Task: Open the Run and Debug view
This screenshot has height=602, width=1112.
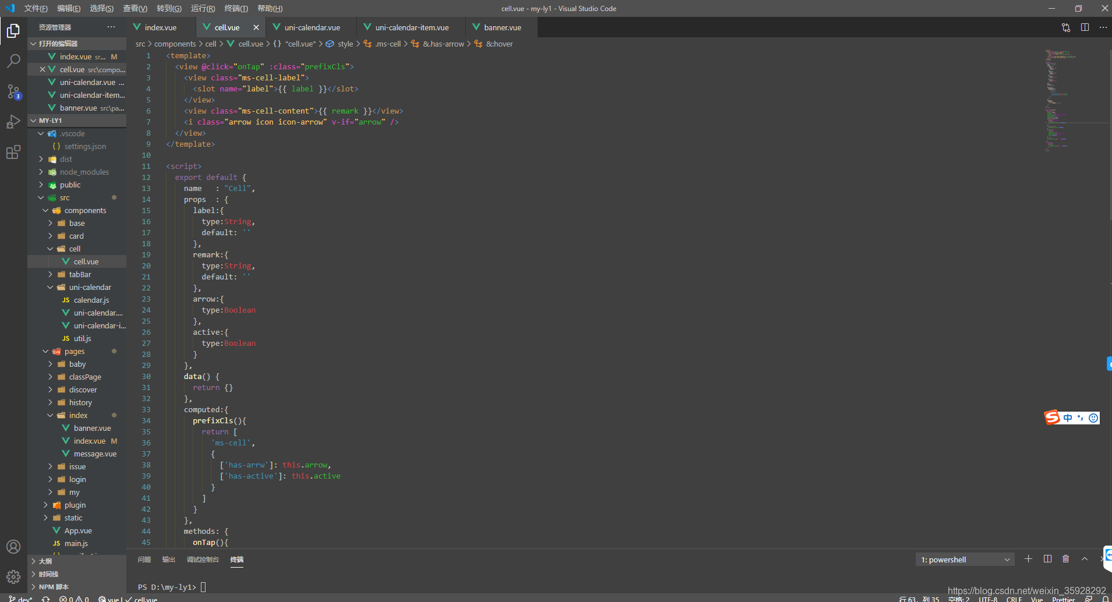Action: point(13,122)
